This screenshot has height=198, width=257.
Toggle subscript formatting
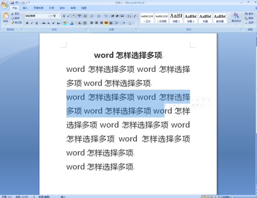(x=49, y=23)
